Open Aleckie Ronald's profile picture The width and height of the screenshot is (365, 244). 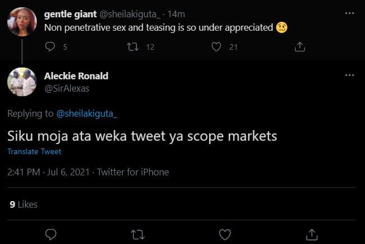(x=22, y=82)
